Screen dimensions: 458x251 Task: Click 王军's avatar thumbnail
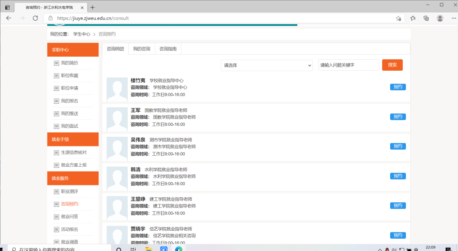point(117,119)
